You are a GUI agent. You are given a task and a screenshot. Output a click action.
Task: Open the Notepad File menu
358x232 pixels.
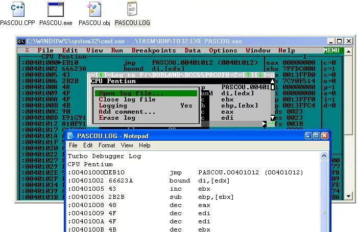click(73, 145)
